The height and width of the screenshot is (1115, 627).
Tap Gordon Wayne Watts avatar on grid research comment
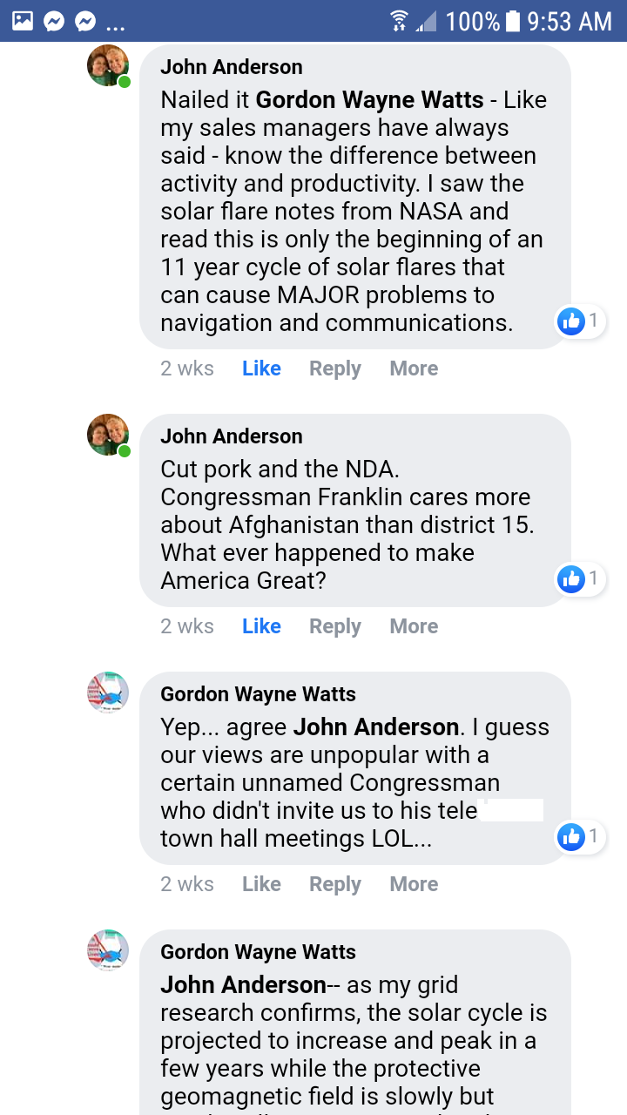pos(108,950)
